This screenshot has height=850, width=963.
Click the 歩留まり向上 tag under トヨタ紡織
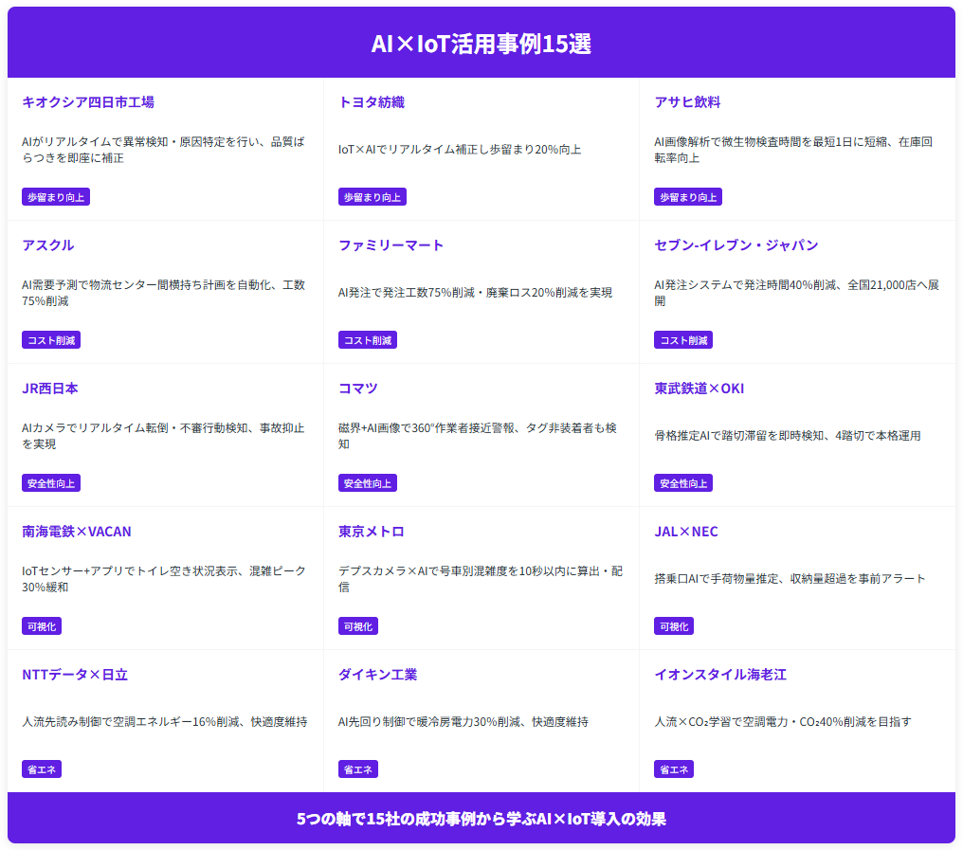pos(372,197)
